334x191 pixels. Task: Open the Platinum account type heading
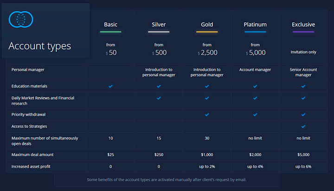[255, 25]
